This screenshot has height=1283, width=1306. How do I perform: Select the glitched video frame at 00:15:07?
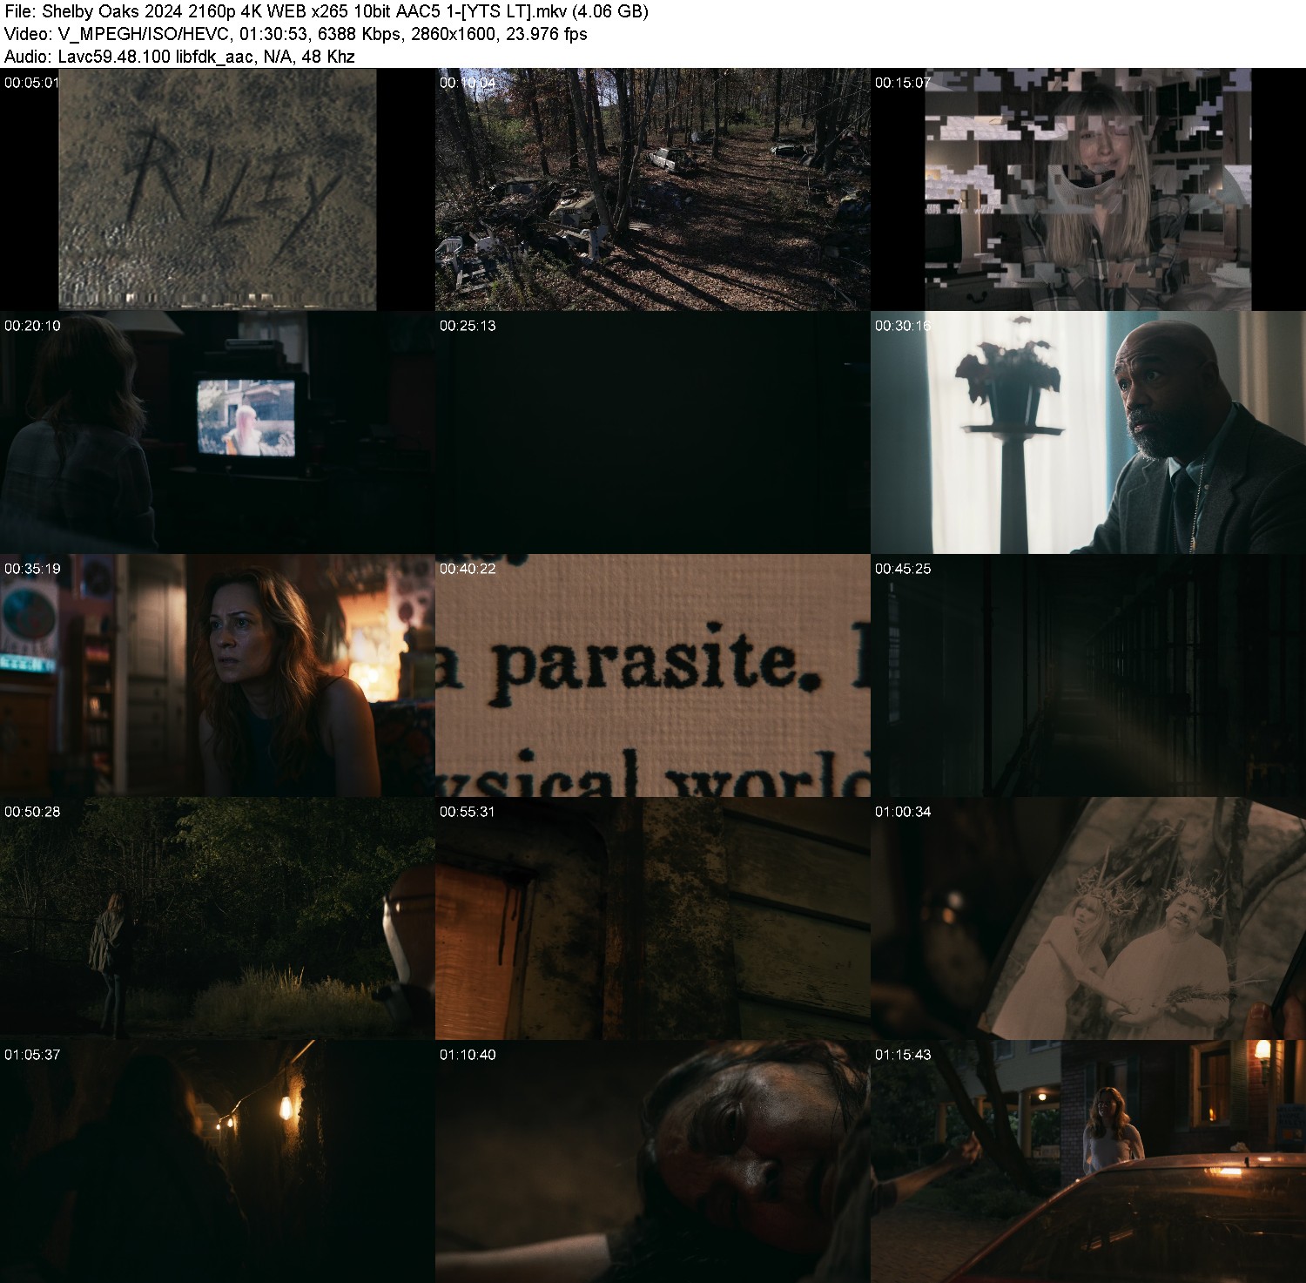(x=1088, y=189)
